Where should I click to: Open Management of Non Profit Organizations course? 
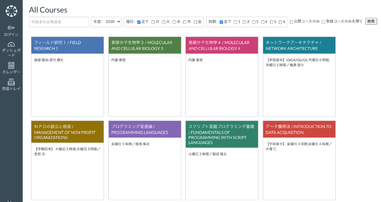[x=67, y=131]
